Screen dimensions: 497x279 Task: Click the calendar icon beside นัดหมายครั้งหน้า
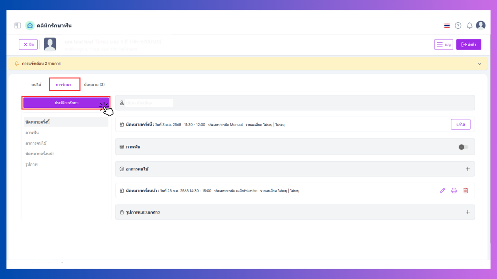[x=122, y=191]
